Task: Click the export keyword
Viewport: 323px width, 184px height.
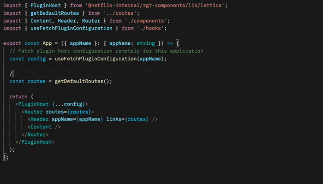Action: (x=12, y=43)
